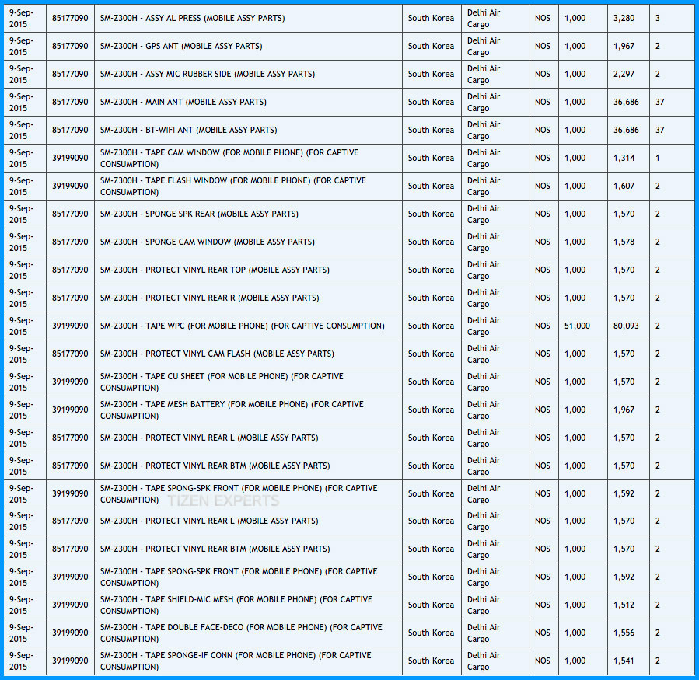Click the PROTECT VINYL REAR R description
Viewport: 699px width, 680px height.
[209, 298]
